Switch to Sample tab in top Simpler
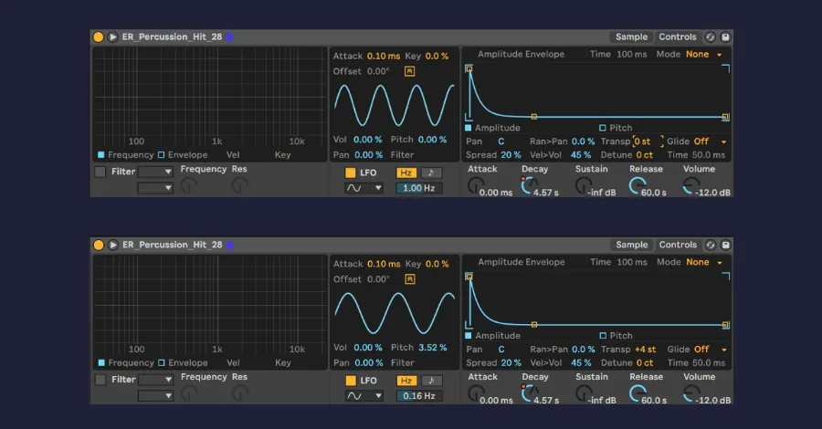Screen dimensions: 822x429 point(631,37)
